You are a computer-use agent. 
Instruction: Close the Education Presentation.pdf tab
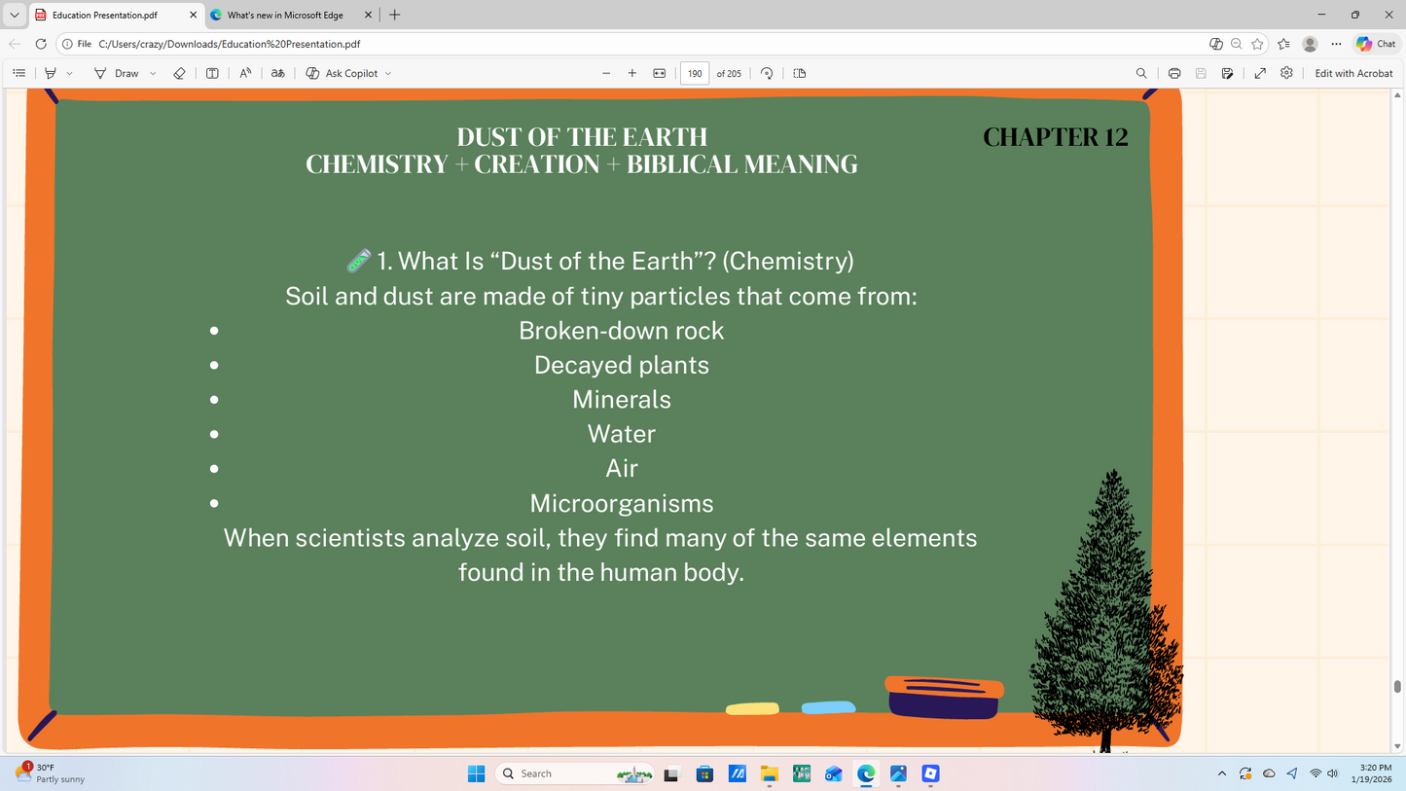[x=193, y=15]
